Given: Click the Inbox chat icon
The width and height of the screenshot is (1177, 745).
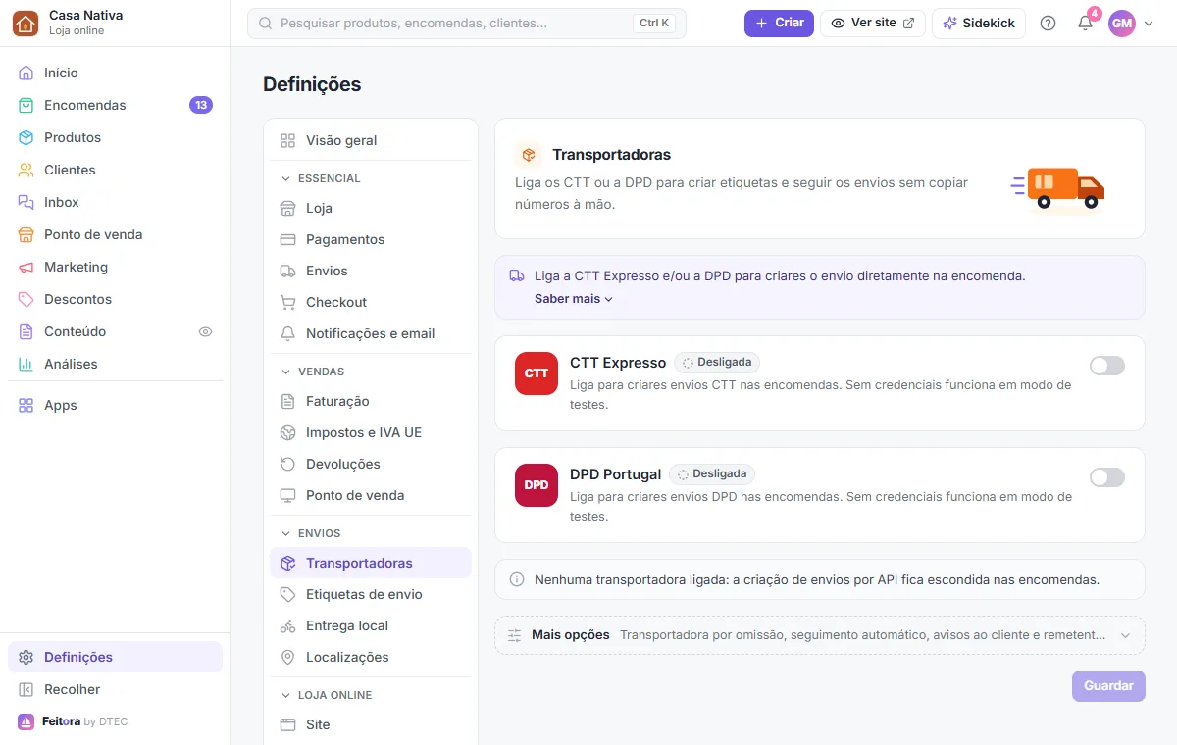Looking at the screenshot, I should [x=26, y=202].
